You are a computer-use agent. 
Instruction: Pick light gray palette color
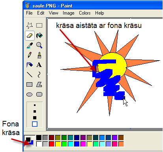click(x=45, y=144)
